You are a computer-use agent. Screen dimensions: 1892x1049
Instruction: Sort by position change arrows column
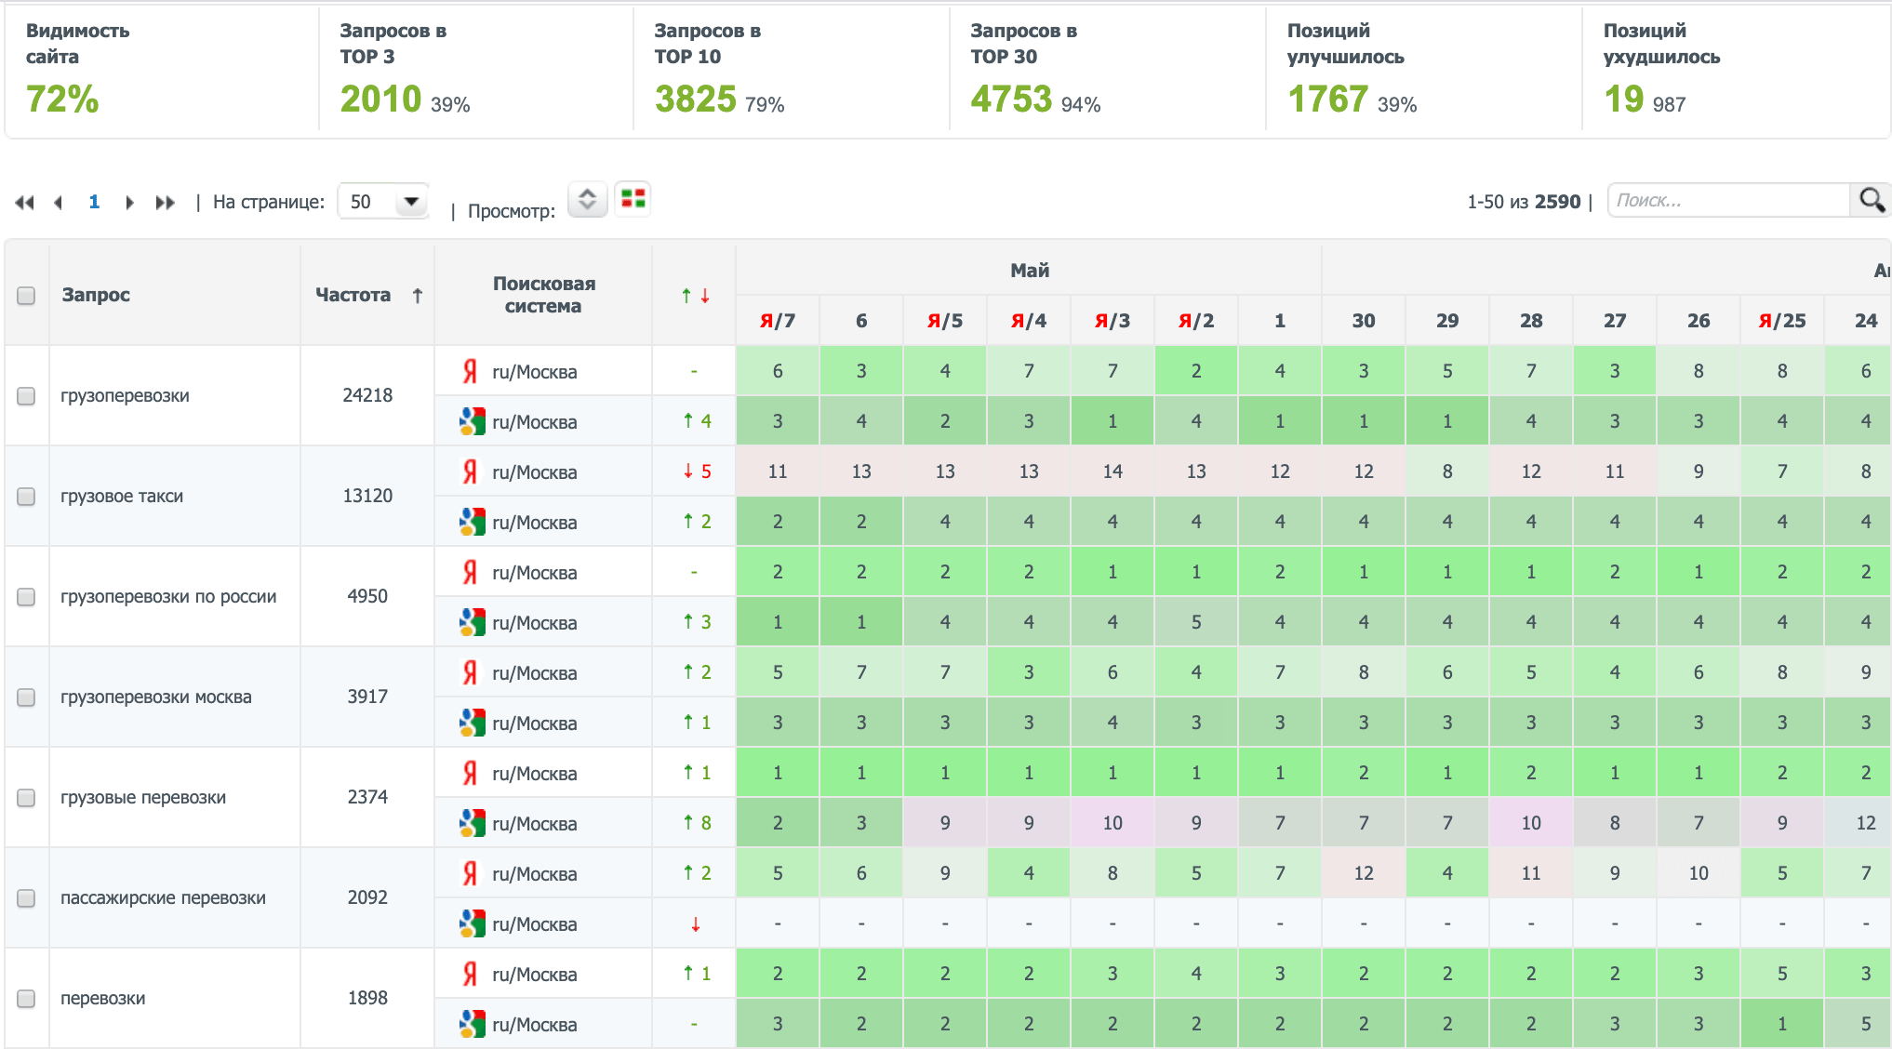tap(695, 295)
